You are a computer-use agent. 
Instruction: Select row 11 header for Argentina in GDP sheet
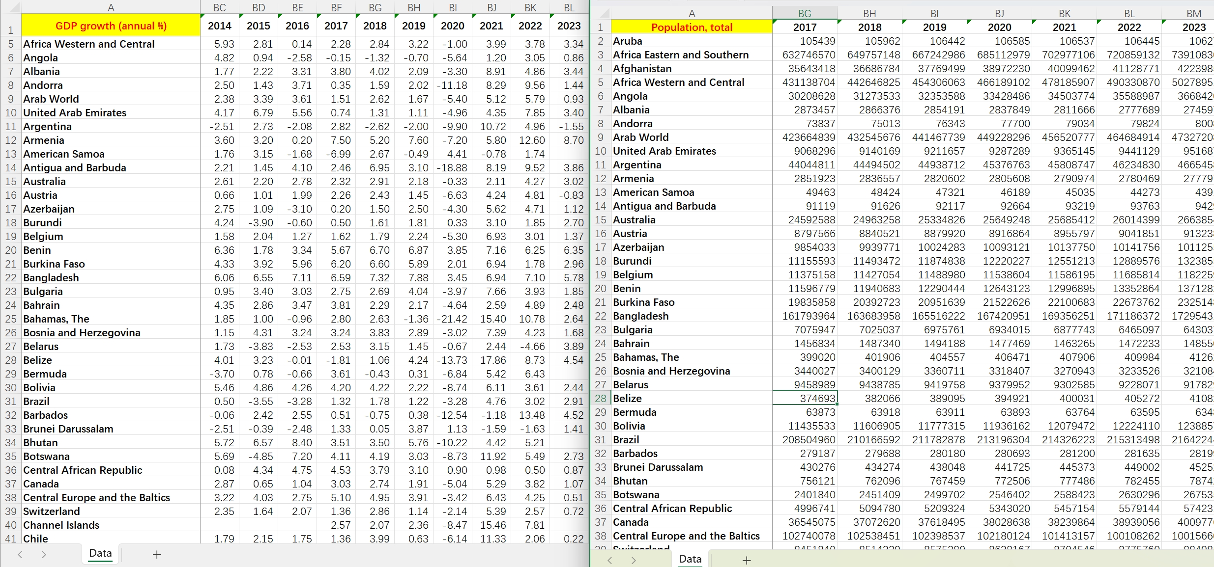point(11,126)
